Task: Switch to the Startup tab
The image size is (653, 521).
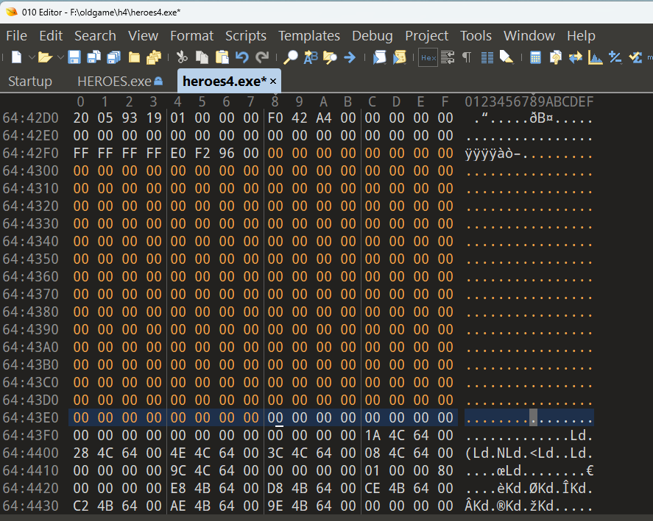Action: (30, 81)
